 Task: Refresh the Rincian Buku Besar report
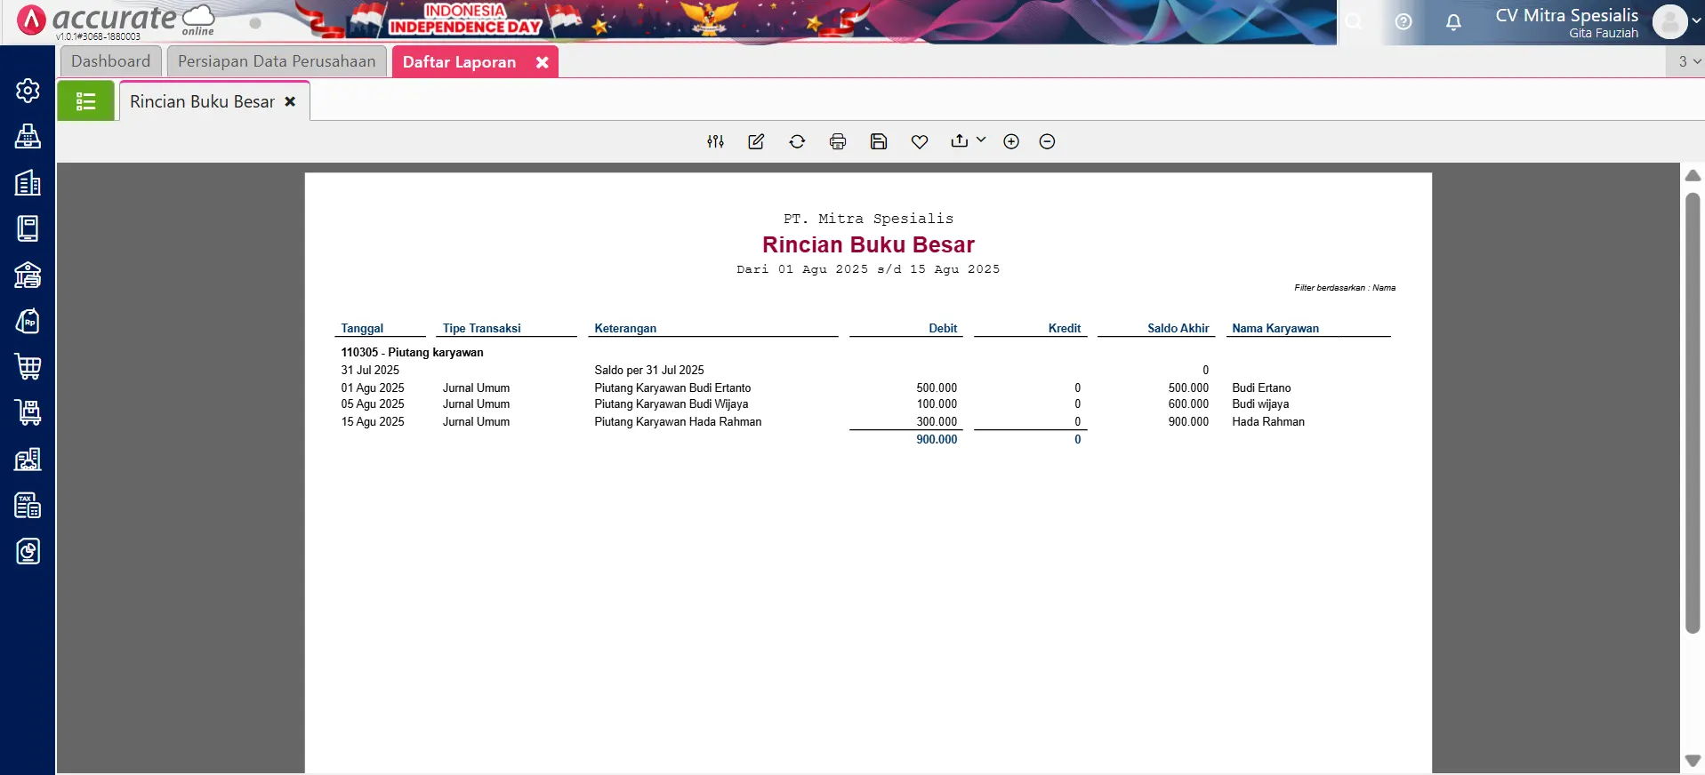pyautogui.click(x=797, y=141)
